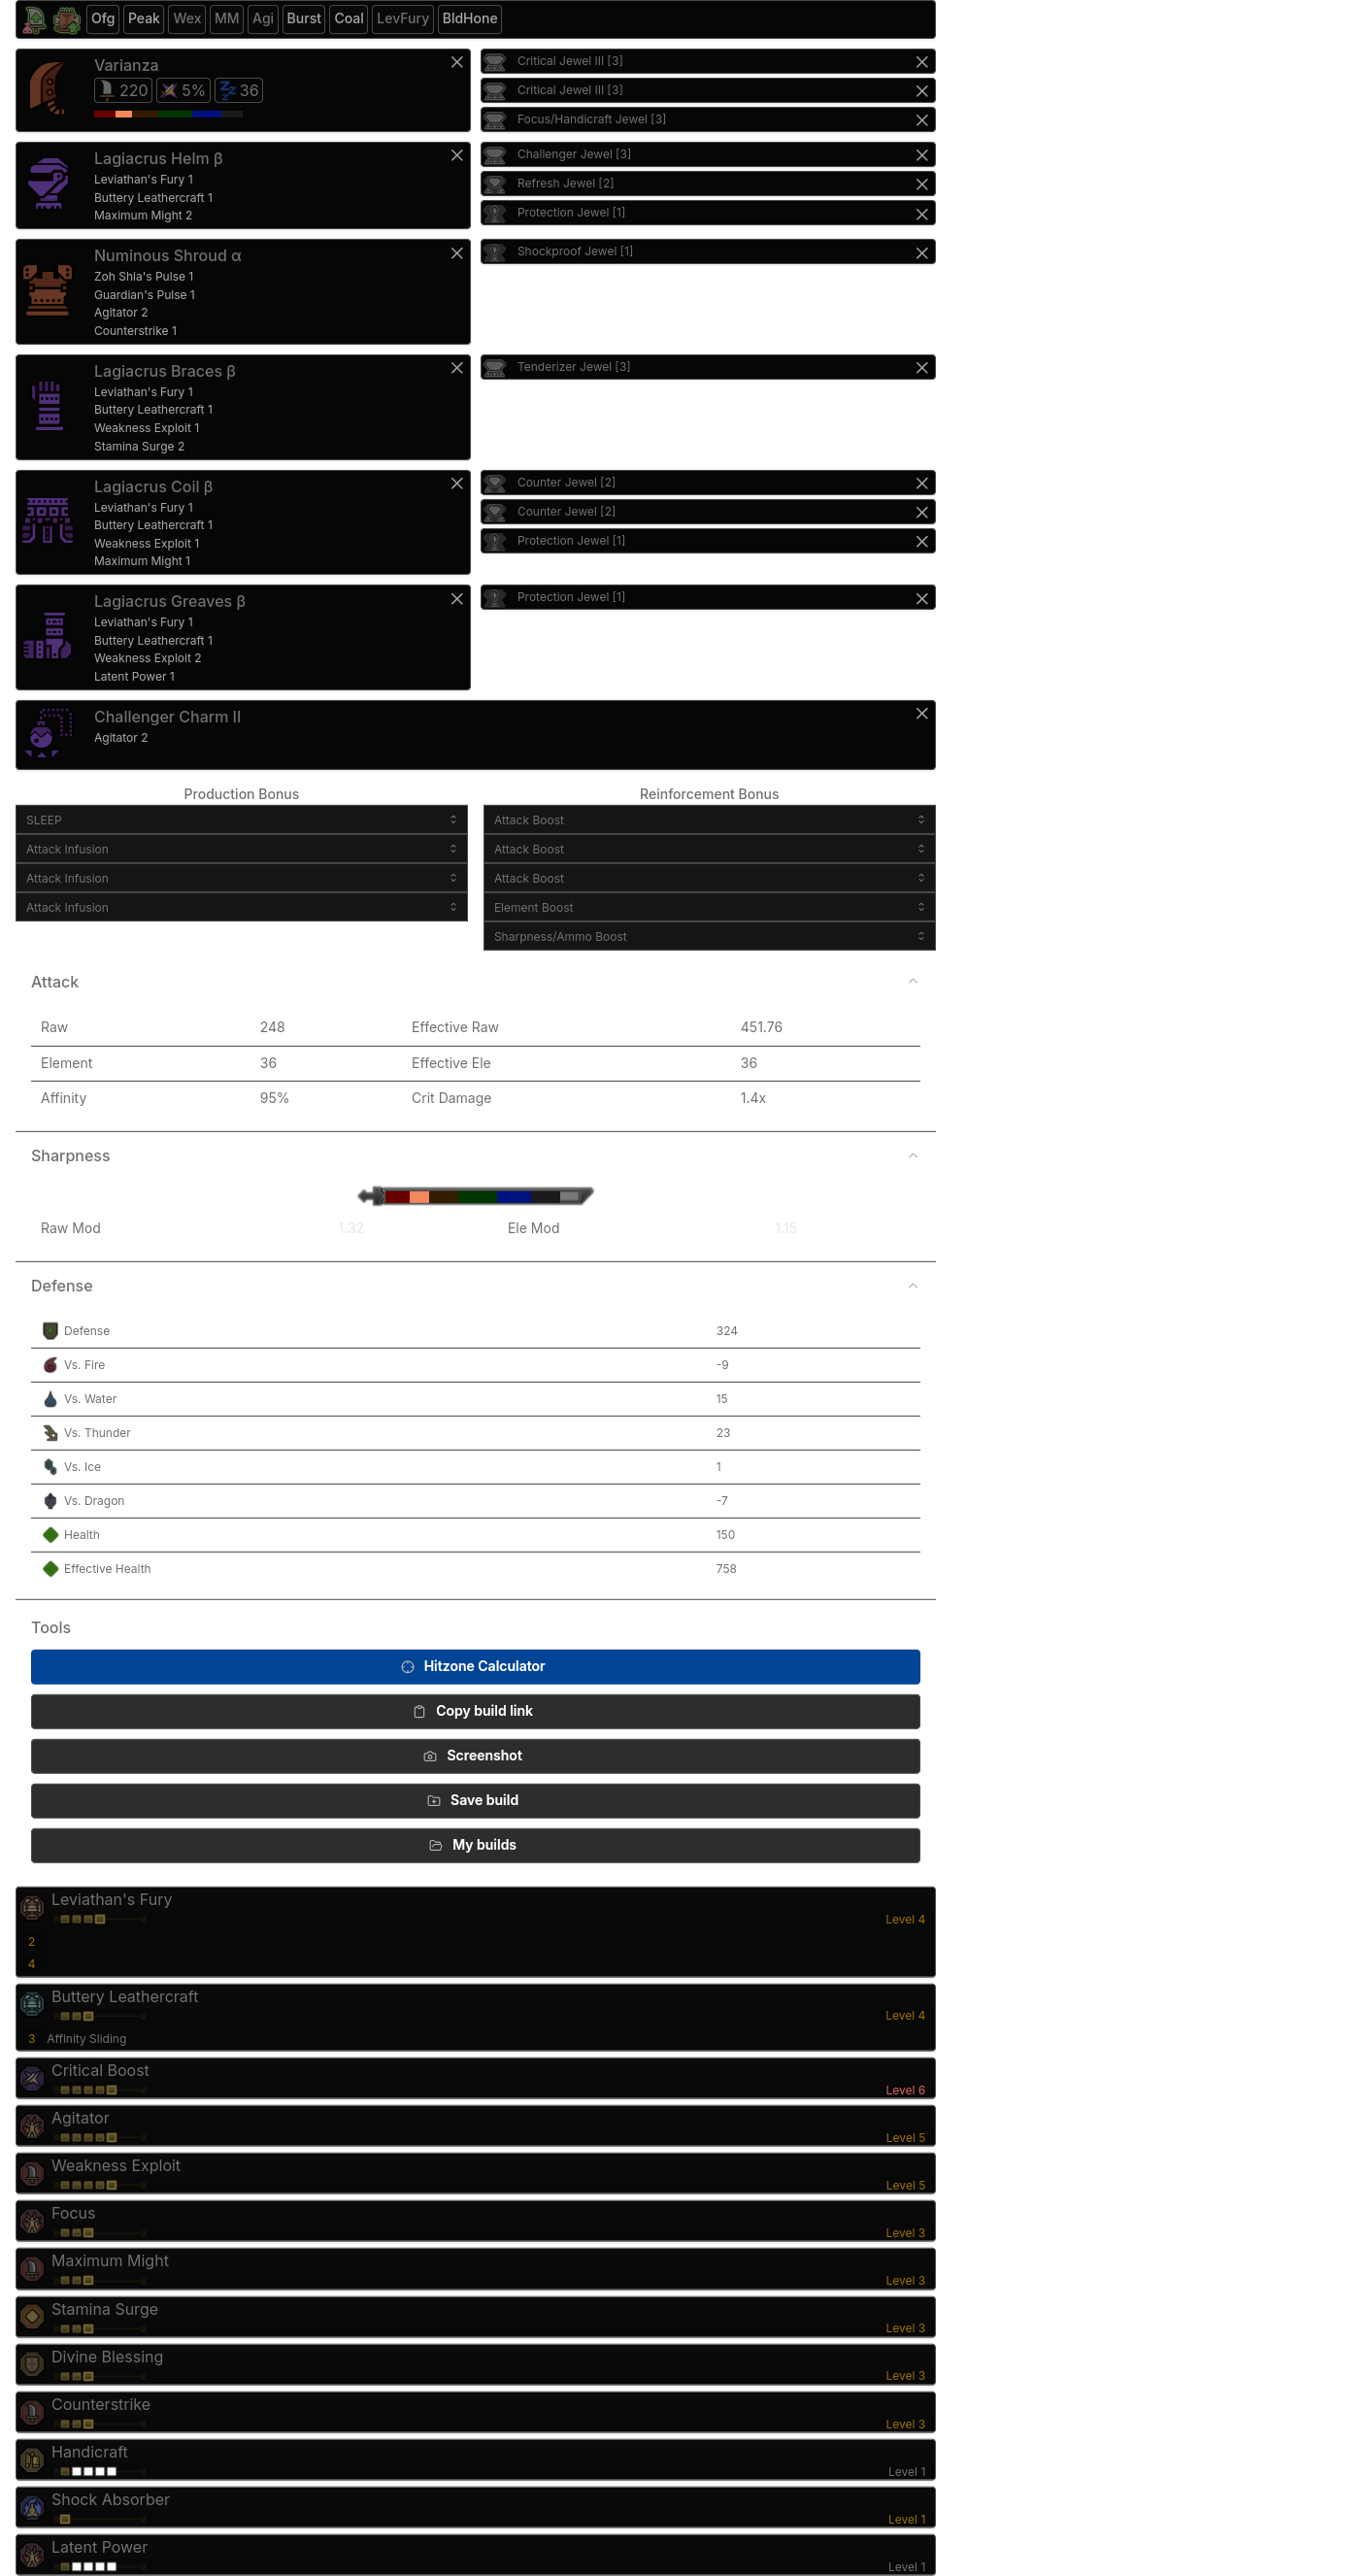Open the Element Boost reinforcement dropdown

tap(709, 907)
